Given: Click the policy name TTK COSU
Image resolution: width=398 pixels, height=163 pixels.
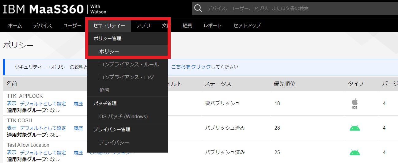Looking at the screenshot, I should tap(20, 120).
